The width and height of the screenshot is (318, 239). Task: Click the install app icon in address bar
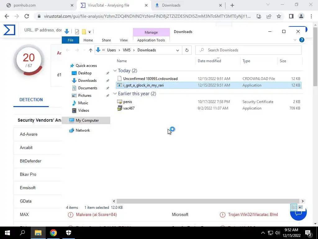pos(259,16)
